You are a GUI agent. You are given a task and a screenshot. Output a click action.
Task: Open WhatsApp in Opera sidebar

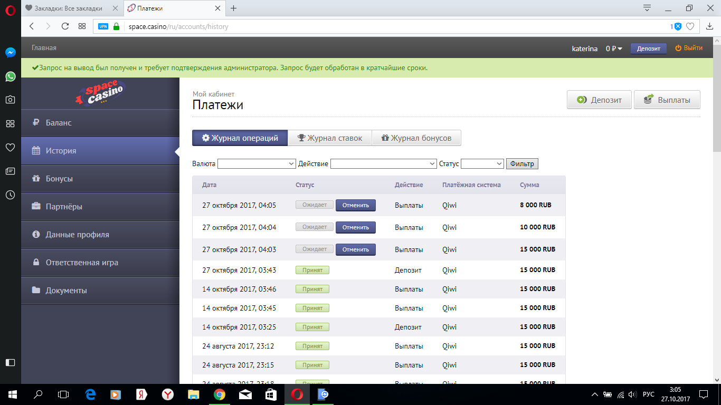pyautogui.click(x=10, y=76)
